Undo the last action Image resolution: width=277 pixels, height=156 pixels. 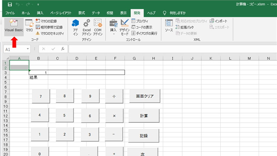(x=17, y=4)
